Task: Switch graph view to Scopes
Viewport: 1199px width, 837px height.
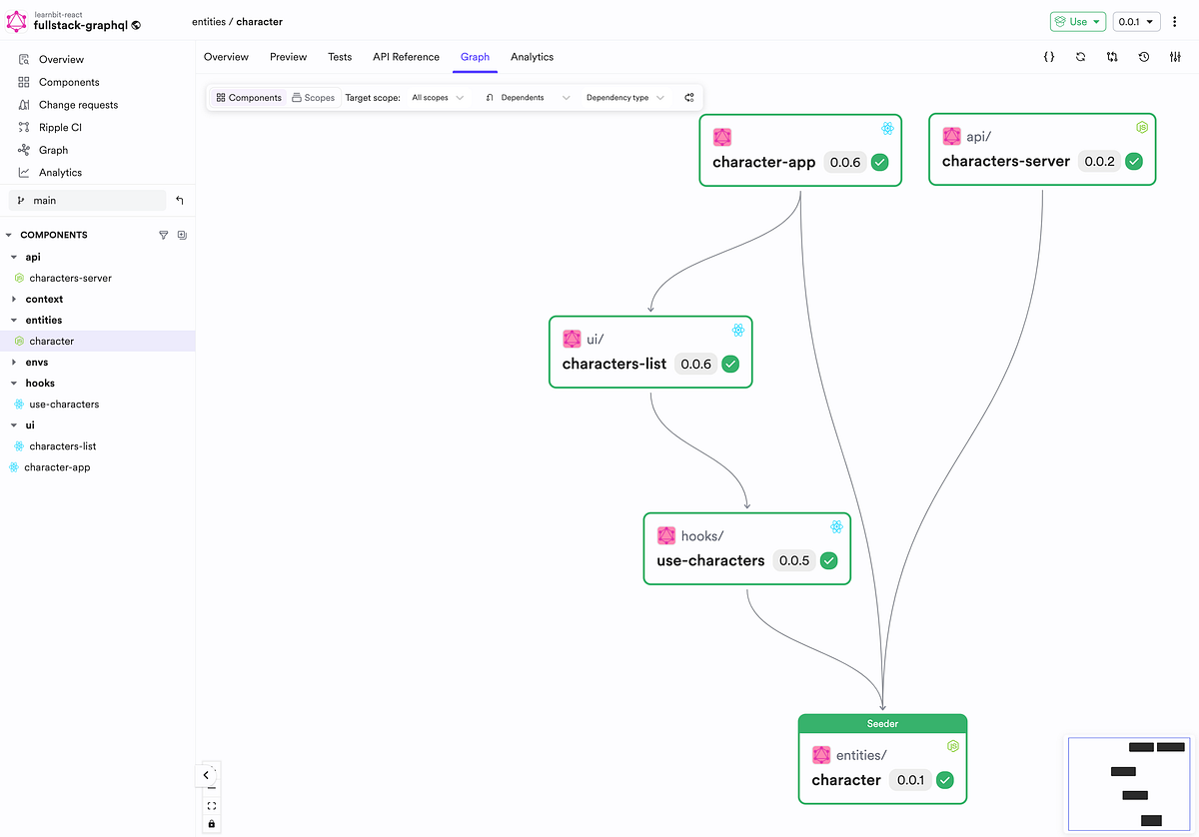Action: (x=313, y=97)
